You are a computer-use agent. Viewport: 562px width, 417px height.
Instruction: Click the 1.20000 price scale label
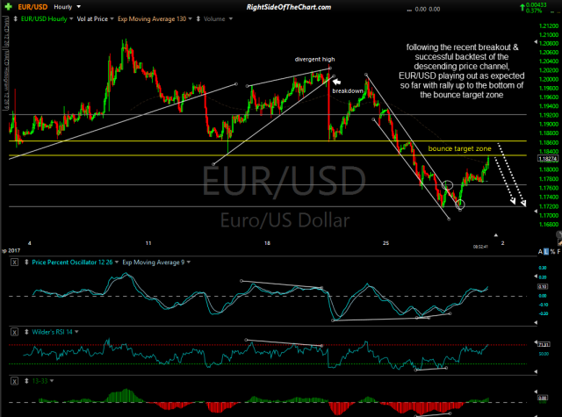549,80
